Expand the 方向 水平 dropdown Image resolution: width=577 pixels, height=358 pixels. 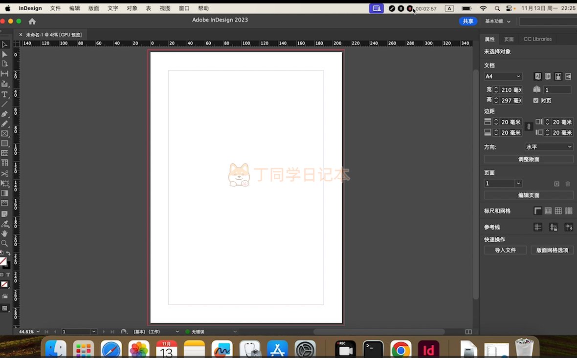(549, 147)
